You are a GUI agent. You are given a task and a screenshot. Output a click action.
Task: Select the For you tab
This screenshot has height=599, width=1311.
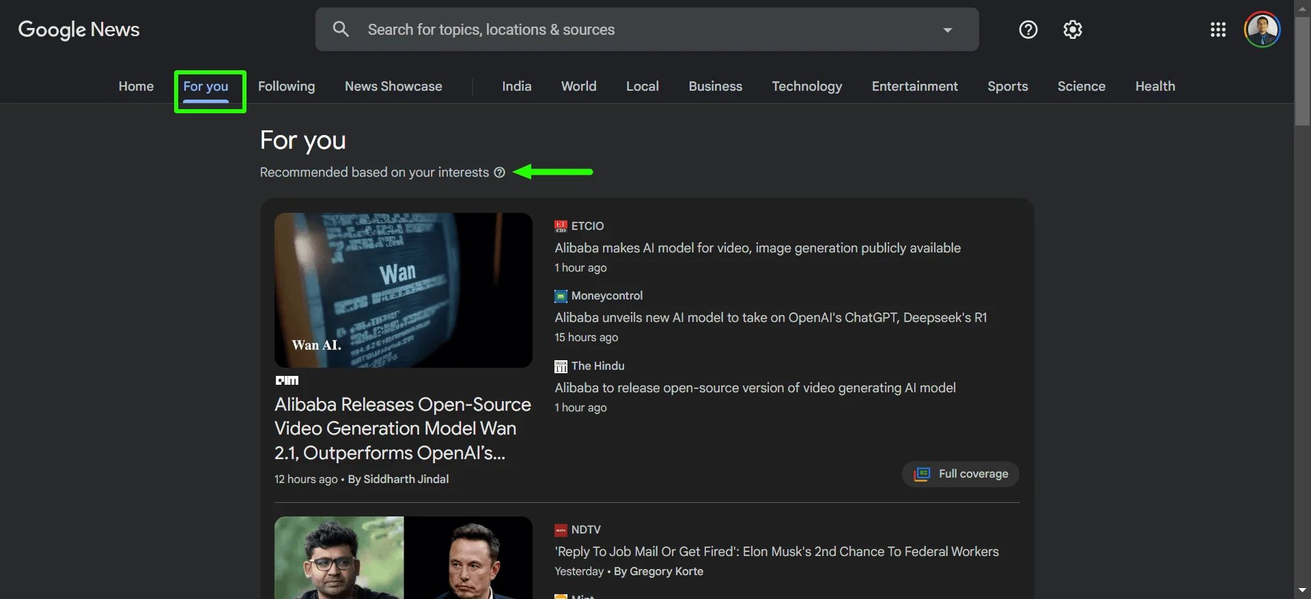pyautogui.click(x=206, y=86)
